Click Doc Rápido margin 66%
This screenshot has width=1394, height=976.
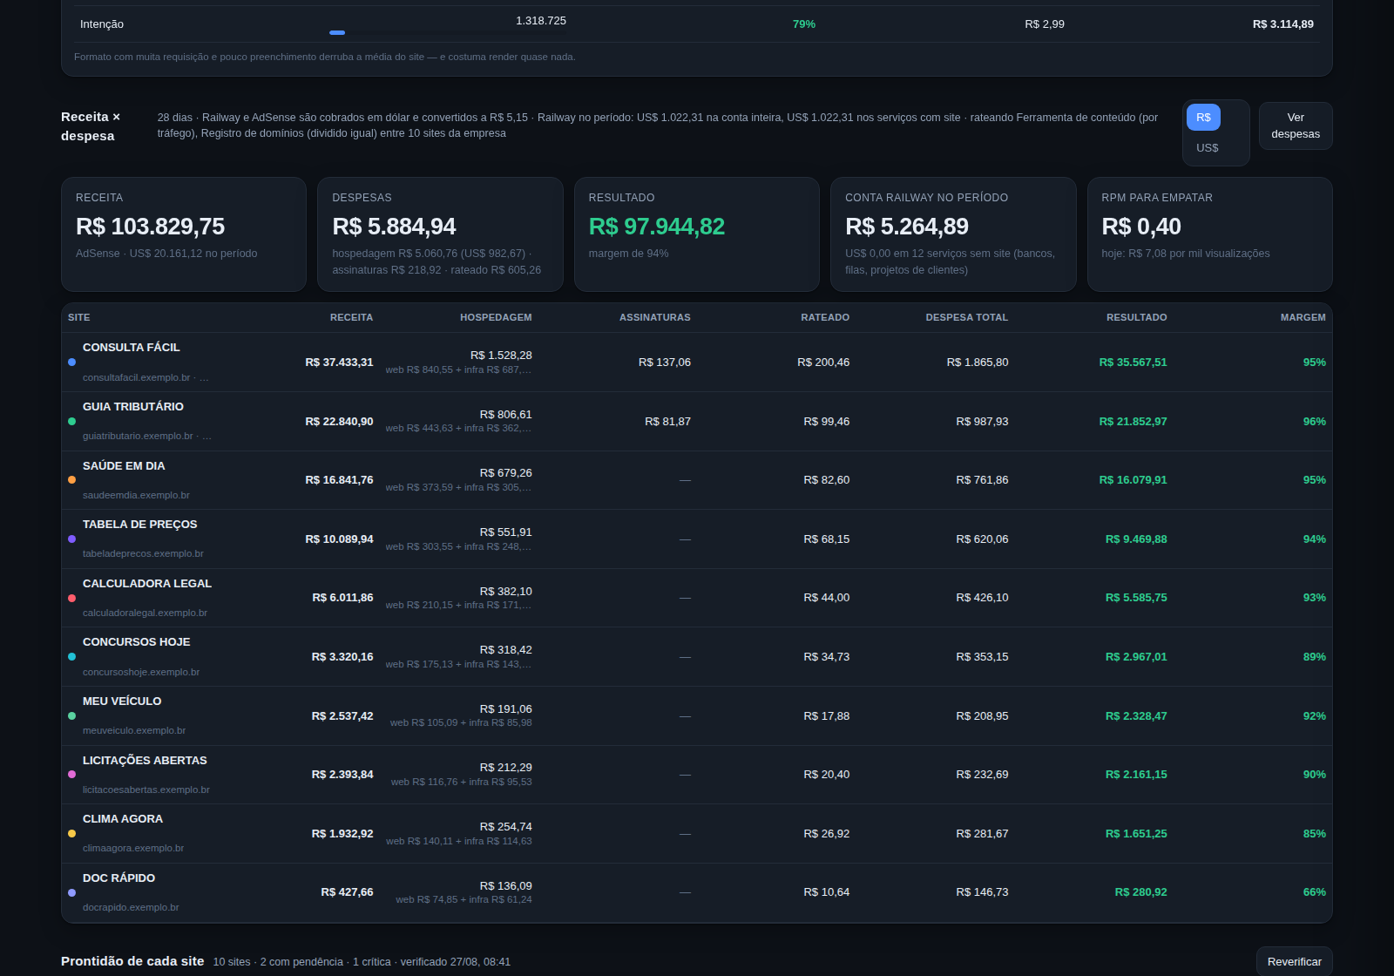1314,892
